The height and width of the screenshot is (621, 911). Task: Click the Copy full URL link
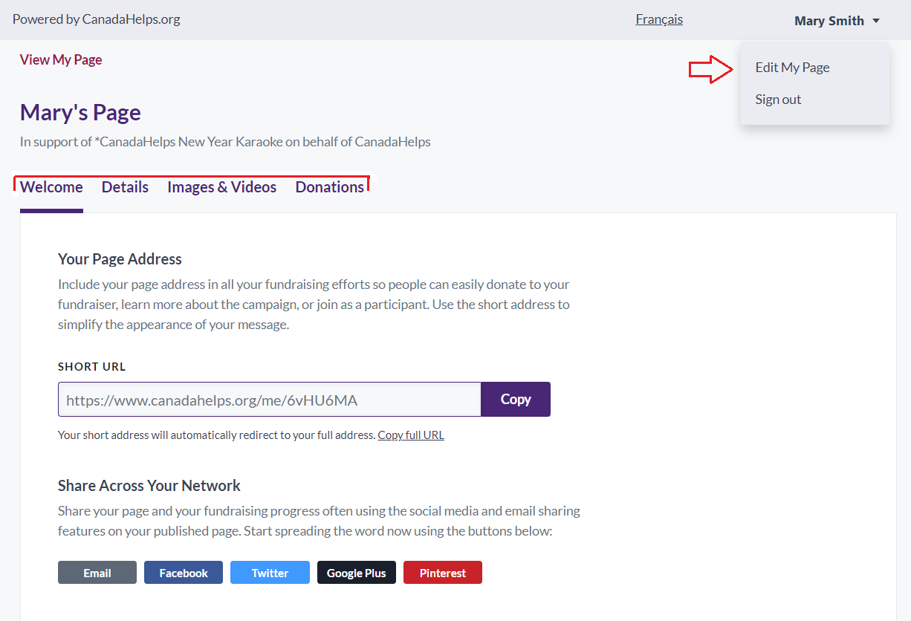pos(411,435)
